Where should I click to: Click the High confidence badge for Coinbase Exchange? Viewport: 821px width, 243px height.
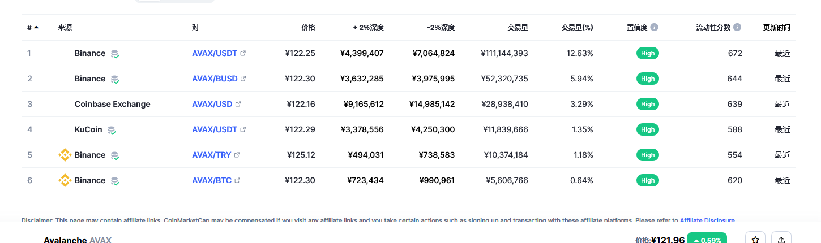coord(648,104)
